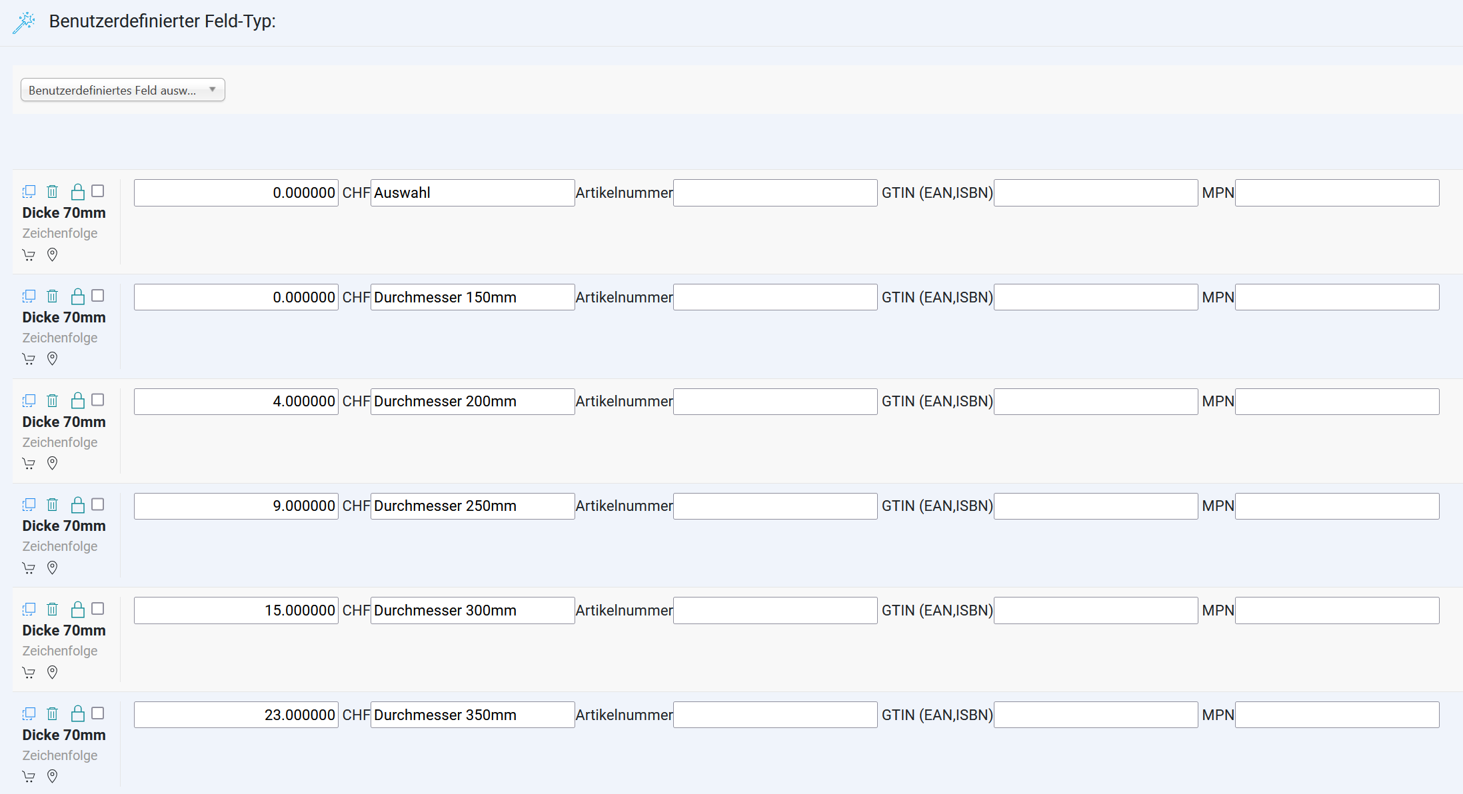The width and height of the screenshot is (1463, 794).
Task: Duplicate the Durchmesser 300mm row
Action: (29, 609)
